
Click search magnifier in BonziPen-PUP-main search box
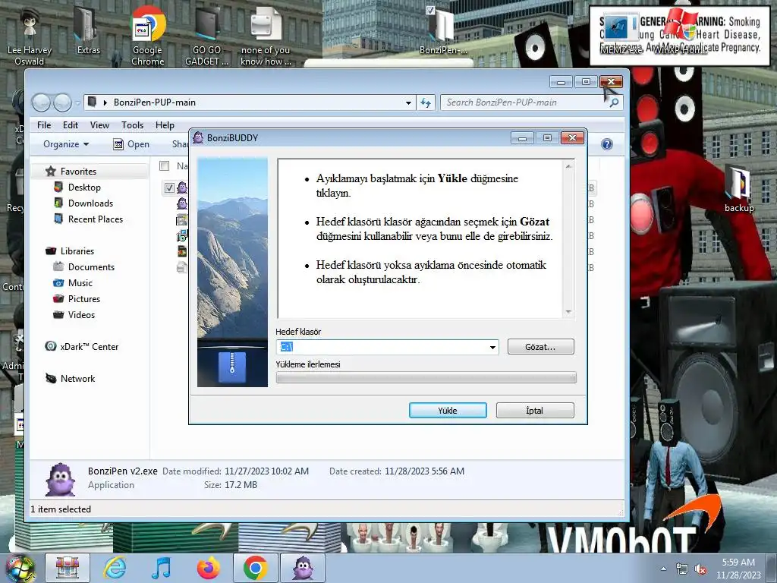[613, 102]
